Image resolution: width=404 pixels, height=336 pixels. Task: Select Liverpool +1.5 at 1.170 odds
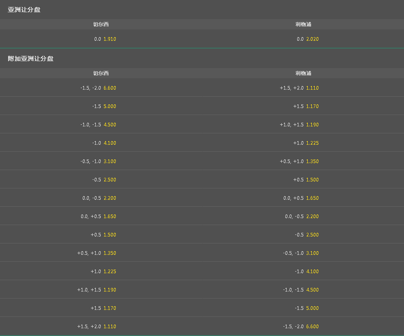click(x=305, y=106)
